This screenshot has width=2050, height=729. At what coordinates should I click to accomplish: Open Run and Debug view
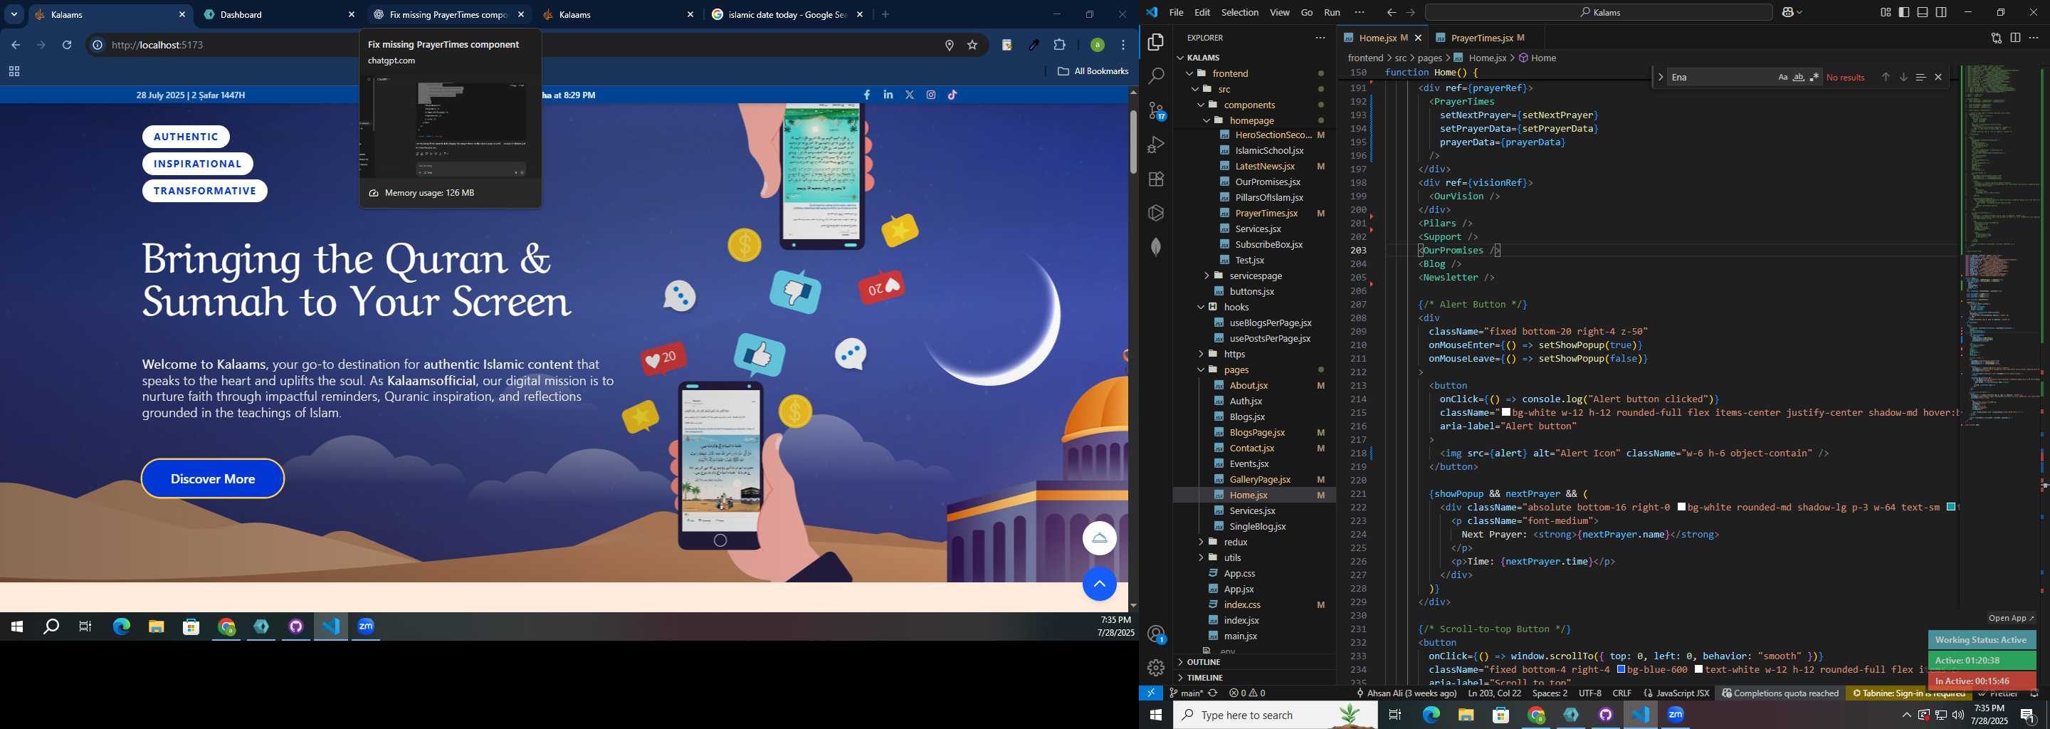1155,145
